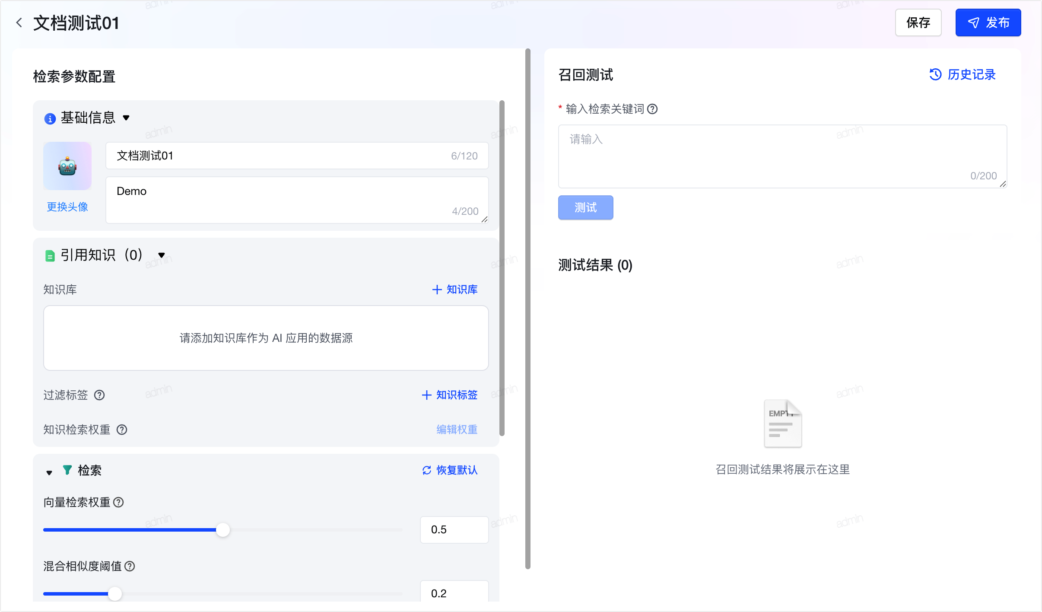Click the 召回测试结果将展示在这里 message
This screenshot has width=1042, height=612.
[x=783, y=469]
